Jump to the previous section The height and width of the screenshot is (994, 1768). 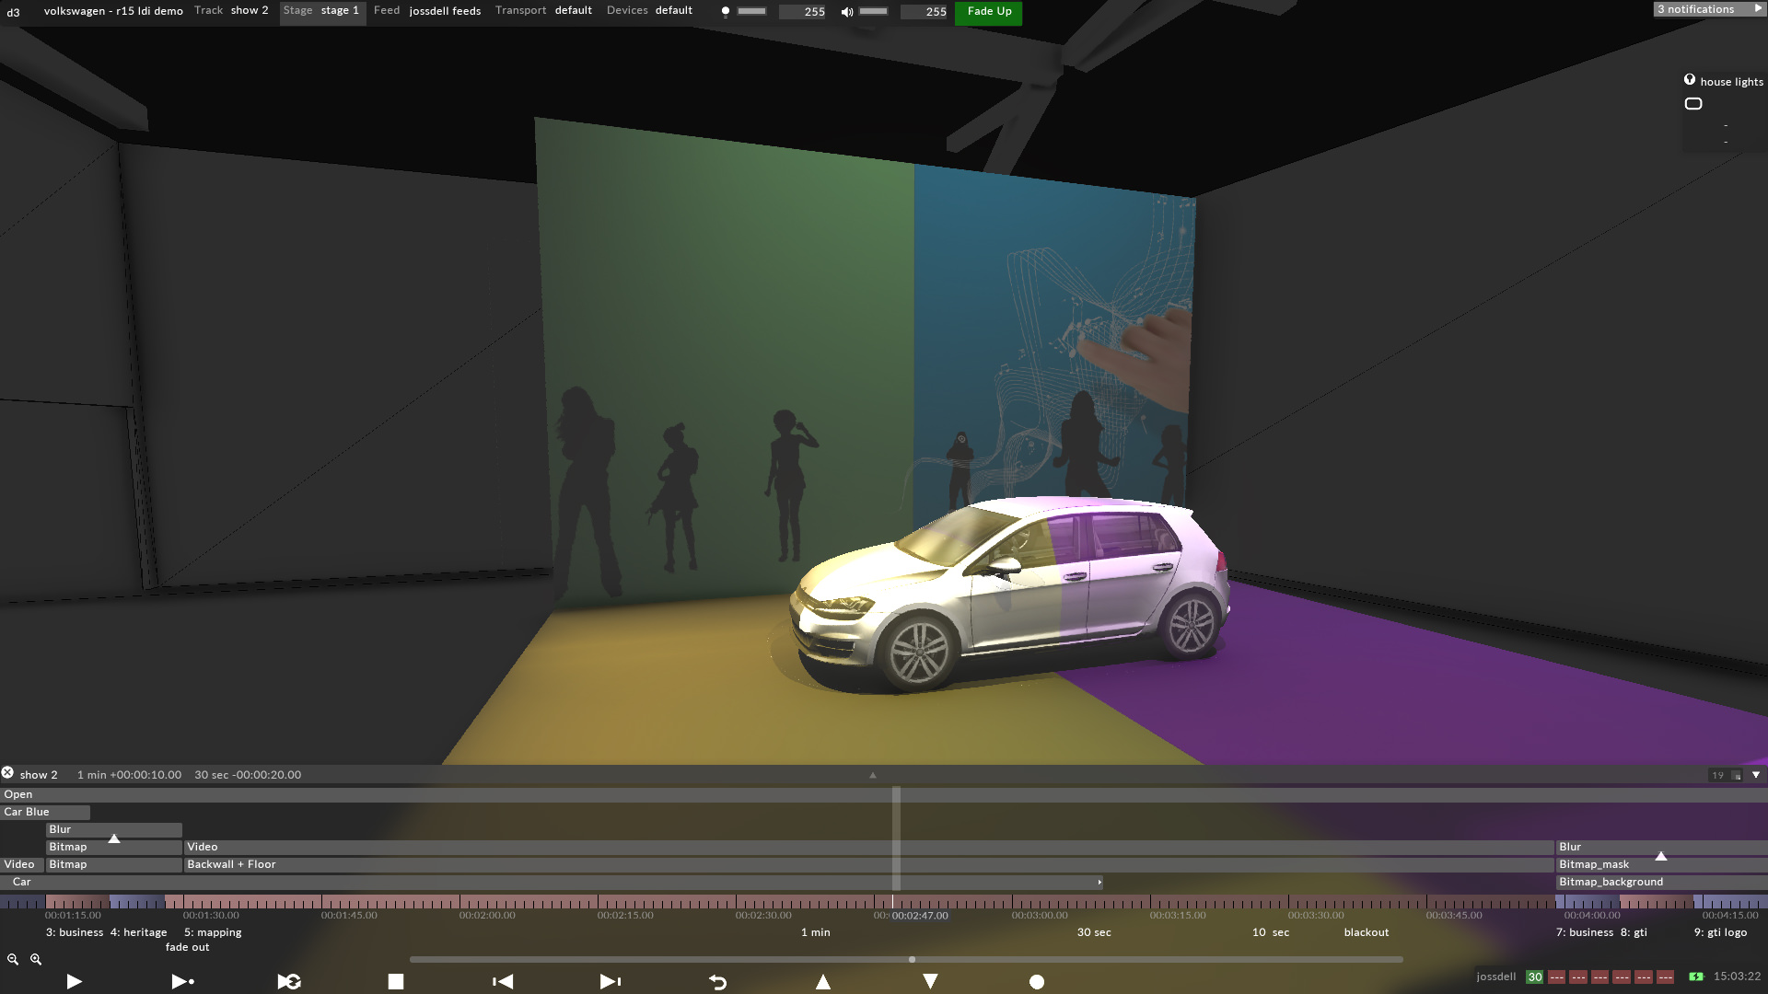point(503,982)
